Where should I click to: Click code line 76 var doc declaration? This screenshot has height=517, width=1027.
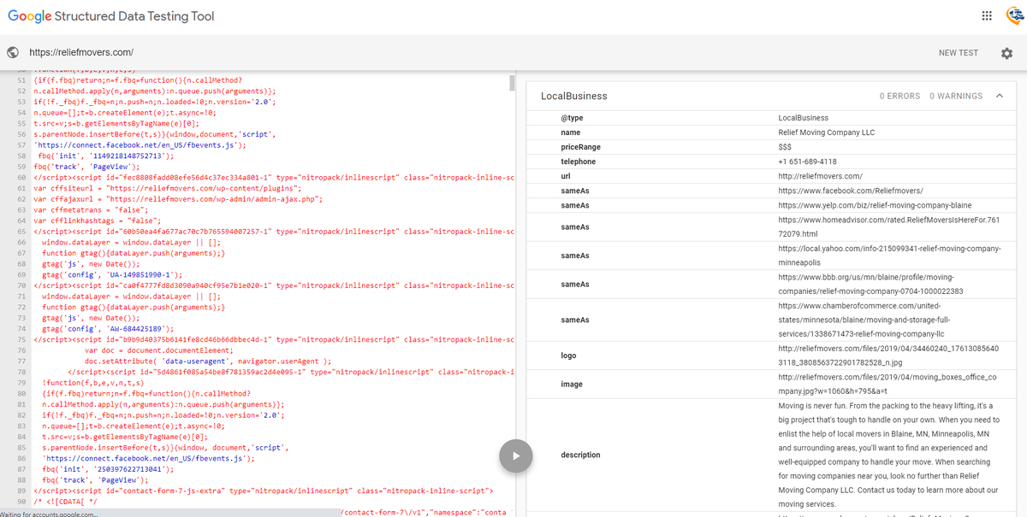click(x=158, y=350)
